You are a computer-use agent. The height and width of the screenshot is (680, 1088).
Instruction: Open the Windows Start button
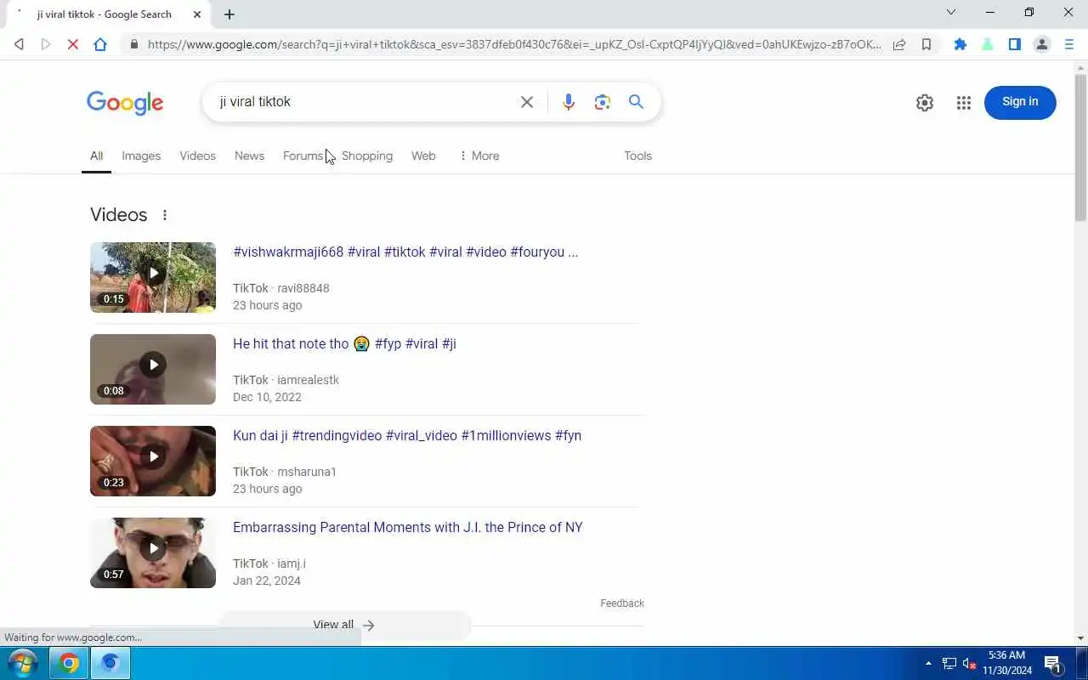pos(22,663)
